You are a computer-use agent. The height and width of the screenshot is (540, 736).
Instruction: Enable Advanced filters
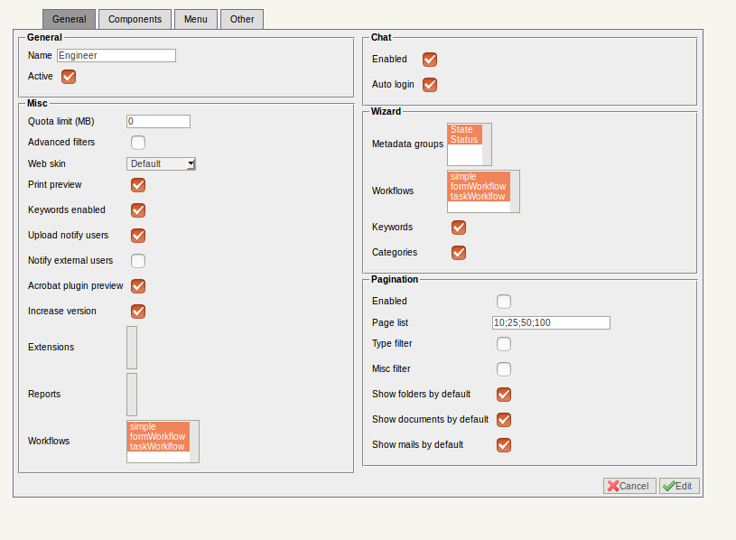pyautogui.click(x=137, y=142)
